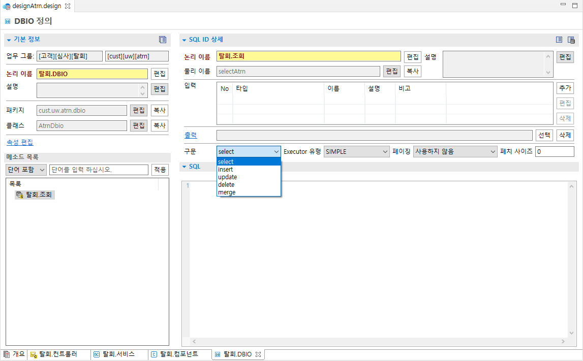The height and width of the screenshot is (361, 583).
Task: Click the icon on the designAtrn.design tab
Action: pyautogui.click(x=7, y=7)
